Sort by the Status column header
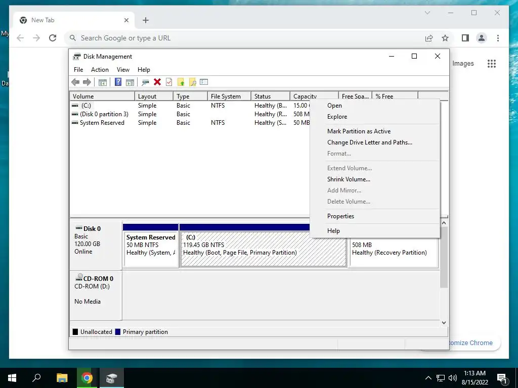518x388 pixels. tap(271, 96)
